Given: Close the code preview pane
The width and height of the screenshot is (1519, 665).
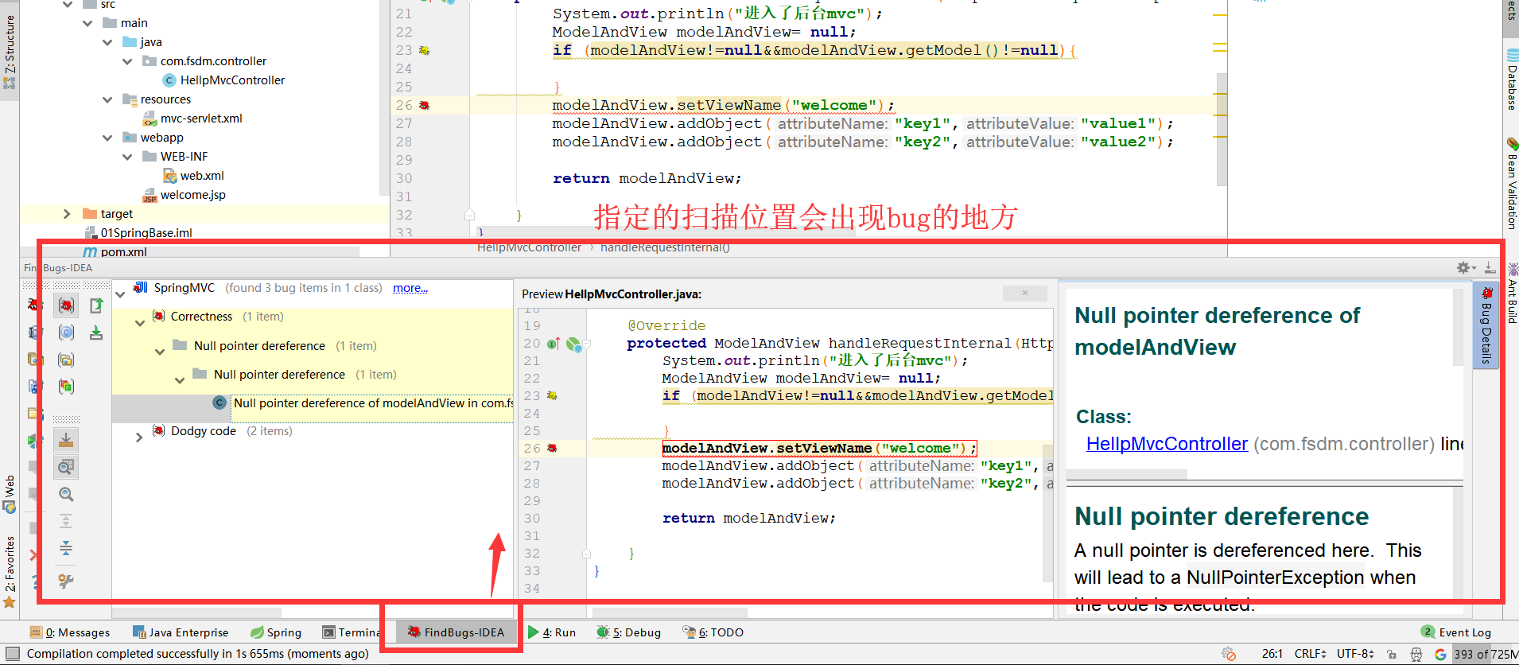Looking at the screenshot, I should 1025,293.
